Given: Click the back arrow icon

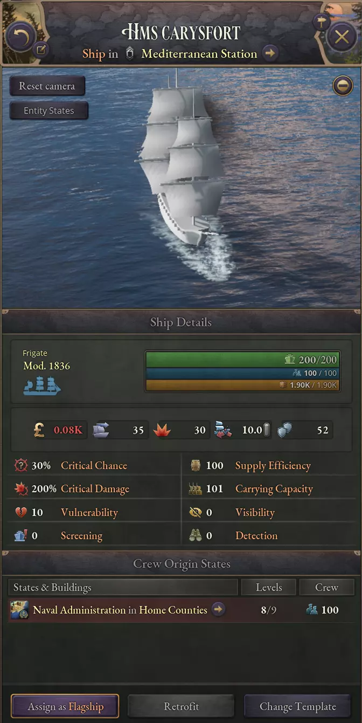Looking at the screenshot, I should click(x=20, y=36).
